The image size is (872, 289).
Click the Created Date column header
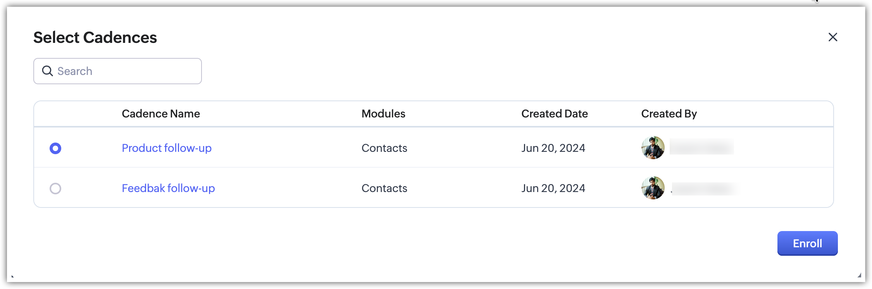(554, 114)
